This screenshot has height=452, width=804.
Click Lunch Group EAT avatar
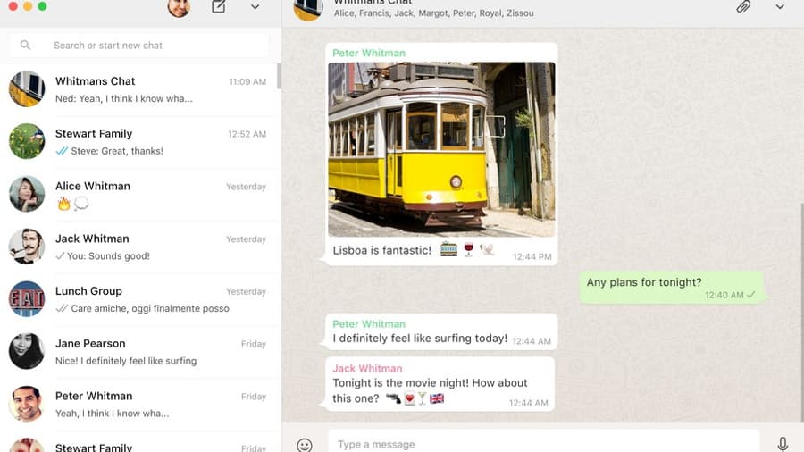point(27,298)
